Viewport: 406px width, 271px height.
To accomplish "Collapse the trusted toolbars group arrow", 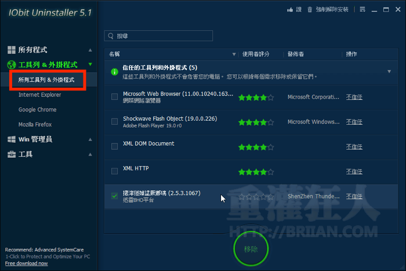I will [389, 71].
